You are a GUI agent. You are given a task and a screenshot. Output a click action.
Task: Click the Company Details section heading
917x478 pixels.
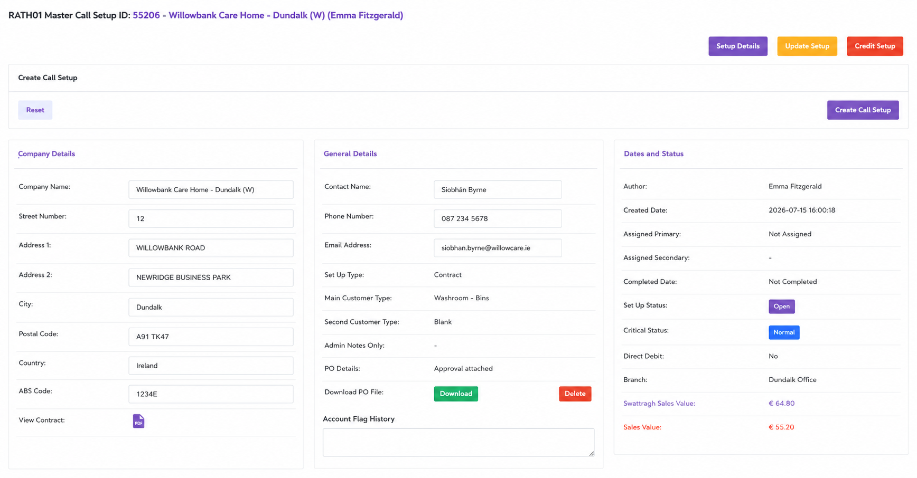pos(46,154)
